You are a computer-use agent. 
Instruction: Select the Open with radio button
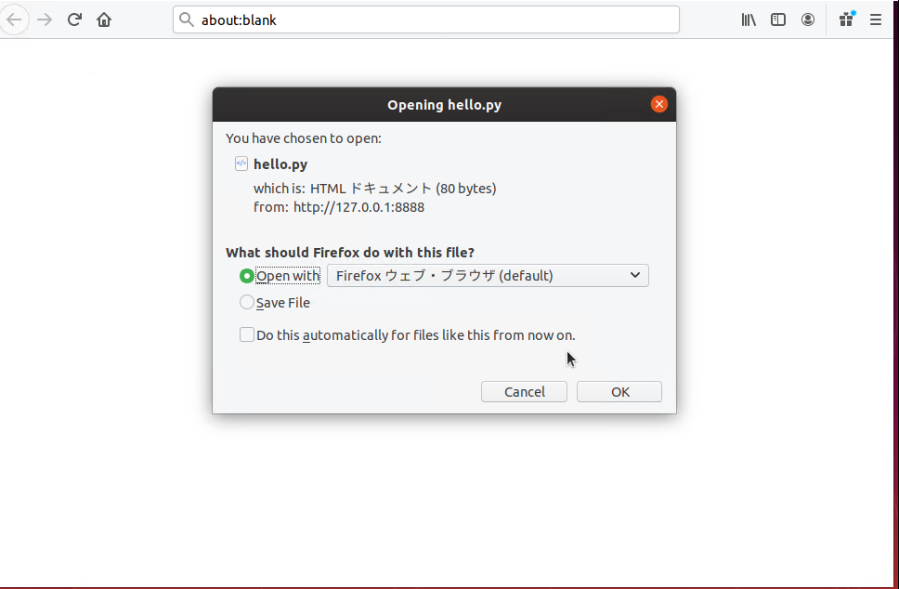(x=246, y=276)
